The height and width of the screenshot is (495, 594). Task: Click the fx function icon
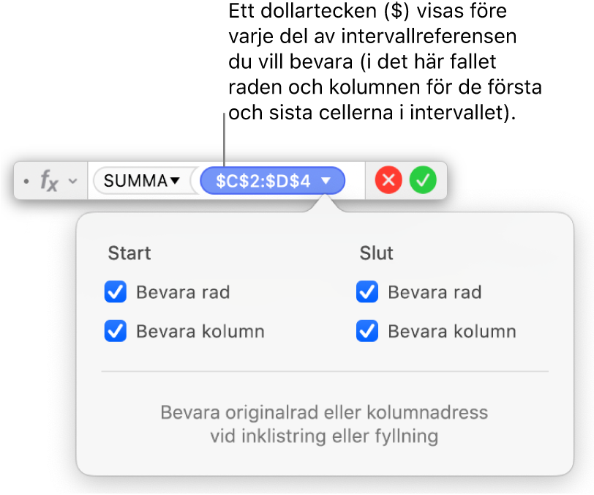click(48, 181)
